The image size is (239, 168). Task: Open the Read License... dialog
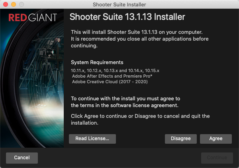[92, 139]
